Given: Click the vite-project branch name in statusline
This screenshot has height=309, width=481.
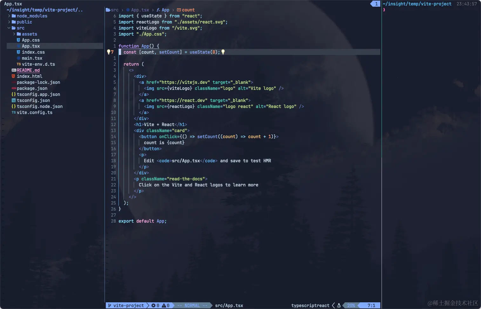Looking at the screenshot, I should [129, 306].
